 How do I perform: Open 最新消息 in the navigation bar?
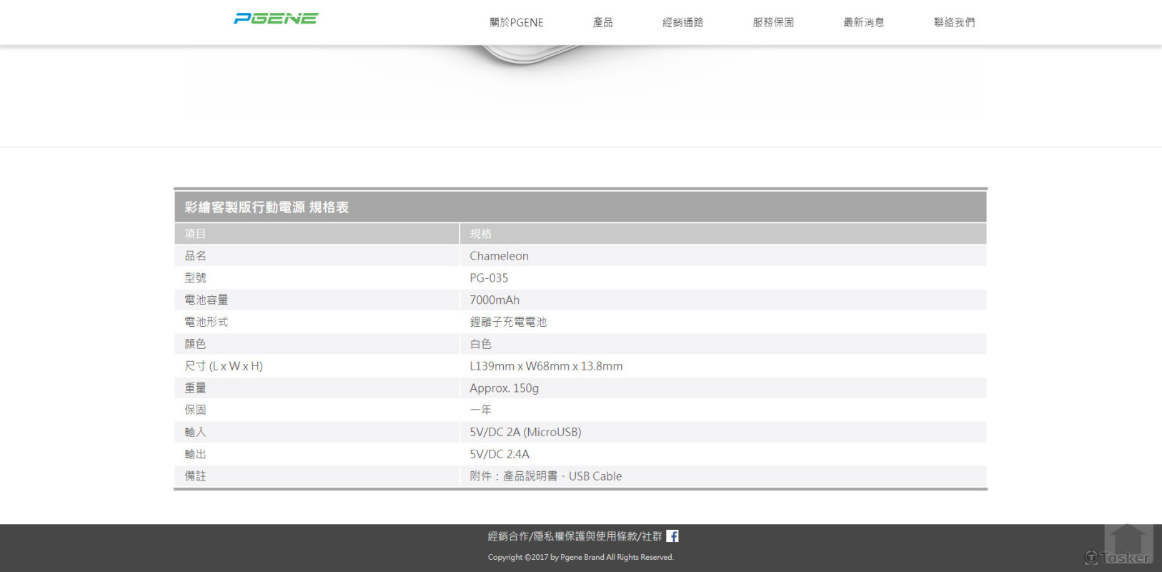pos(864,22)
